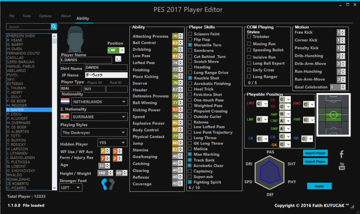
Task: Click the Netherlands flag icon
Action: [x=65, y=101]
